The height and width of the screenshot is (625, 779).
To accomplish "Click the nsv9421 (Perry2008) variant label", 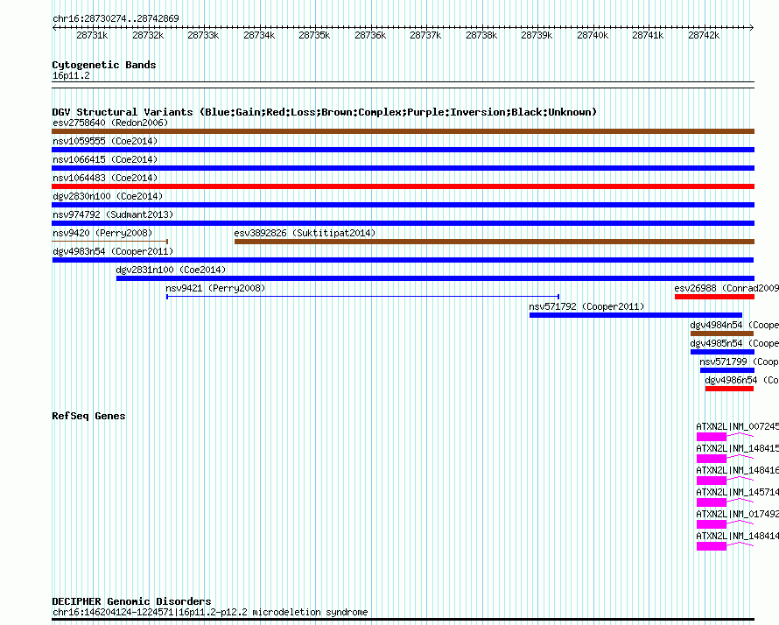I will [215, 288].
